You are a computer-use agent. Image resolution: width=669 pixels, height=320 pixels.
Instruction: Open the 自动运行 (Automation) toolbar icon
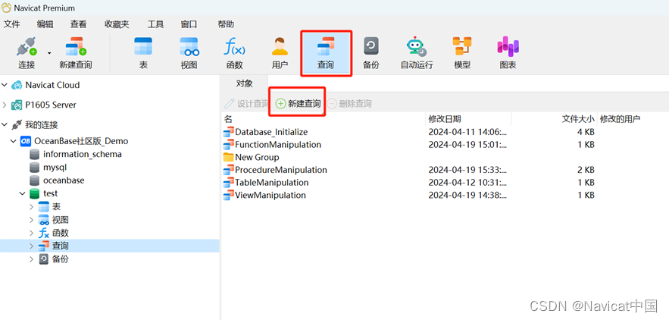tap(417, 53)
